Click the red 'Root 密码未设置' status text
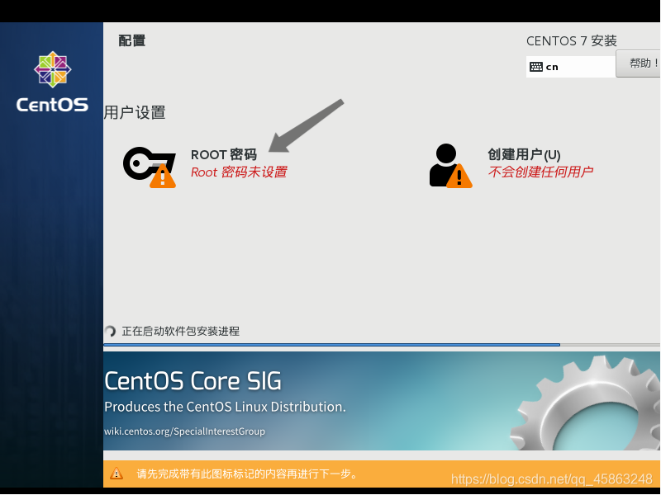Screen dimensions: 661x495 (x=239, y=172)
